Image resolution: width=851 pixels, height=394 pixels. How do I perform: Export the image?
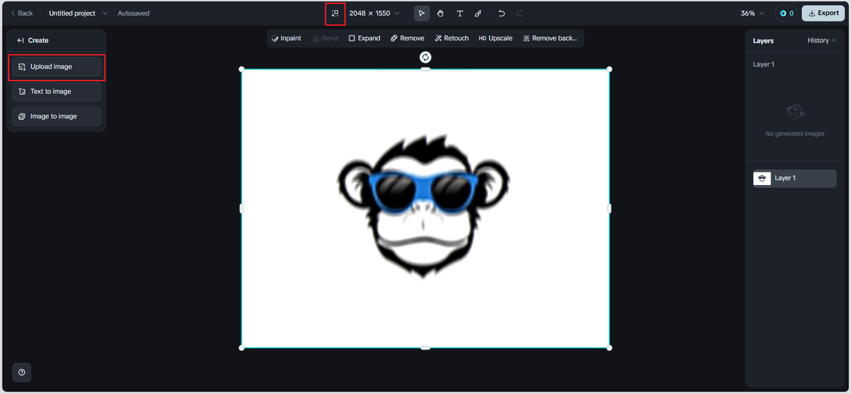[823, 13]
